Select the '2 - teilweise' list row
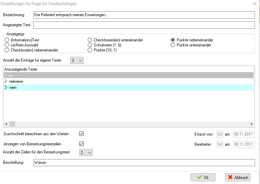 (129, 81)
